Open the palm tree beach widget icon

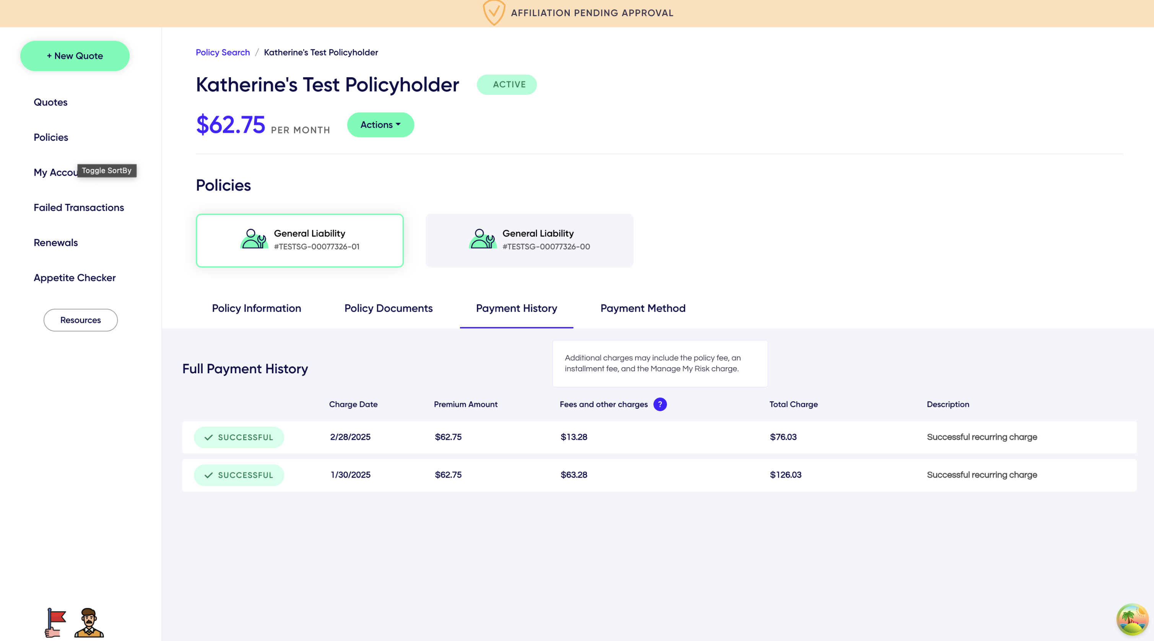click(x=1132, y=620)
